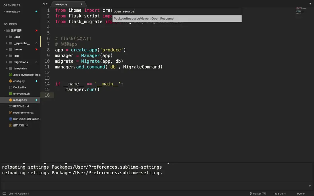The height and width of the screenshot is (196, 314).
Task: Expand the logs folder
Action: pos(7,56)
